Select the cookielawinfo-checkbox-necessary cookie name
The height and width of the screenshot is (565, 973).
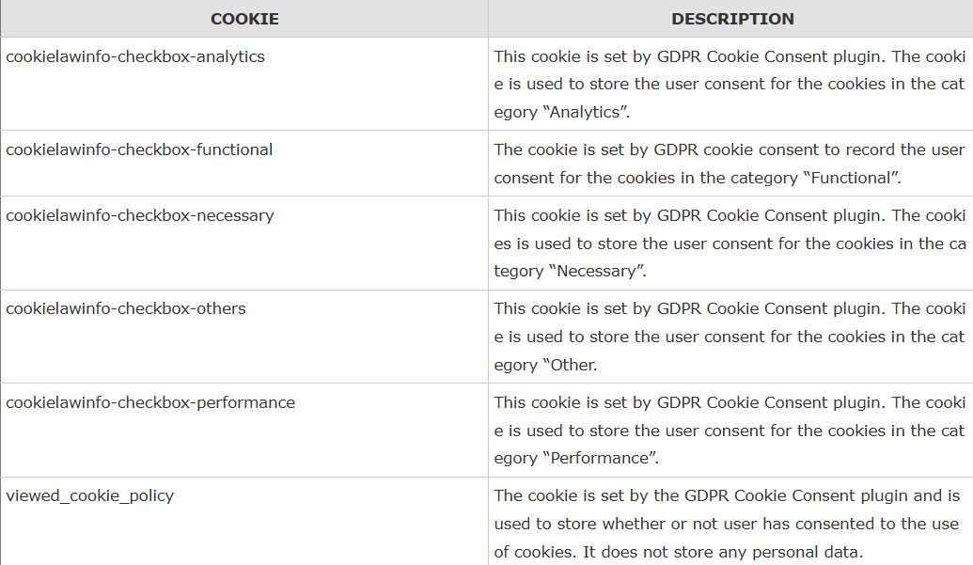click(x=140, y=215)
